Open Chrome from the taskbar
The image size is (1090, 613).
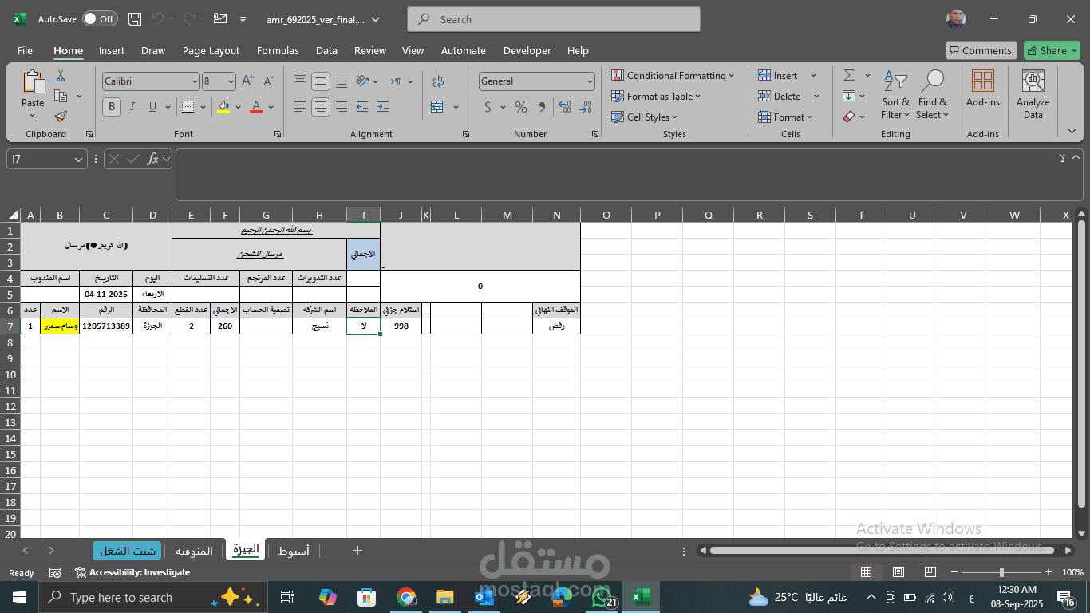(407, 597)
